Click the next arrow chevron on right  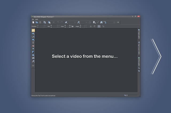tap(157, 56)
